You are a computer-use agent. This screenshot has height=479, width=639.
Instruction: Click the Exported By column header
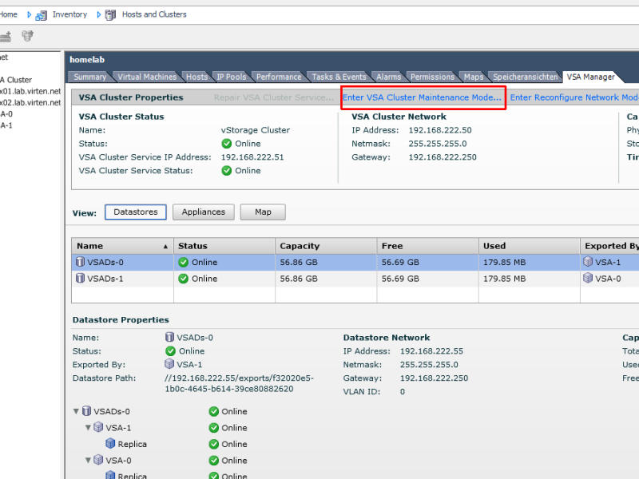click(x=609, y=246)
